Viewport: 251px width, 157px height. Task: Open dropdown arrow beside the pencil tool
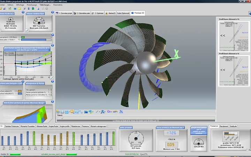point(99,112)
